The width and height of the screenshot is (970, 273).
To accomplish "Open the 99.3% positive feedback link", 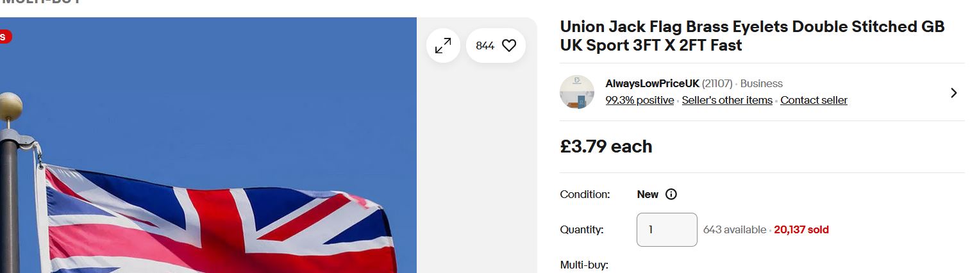I will point(639,100).
